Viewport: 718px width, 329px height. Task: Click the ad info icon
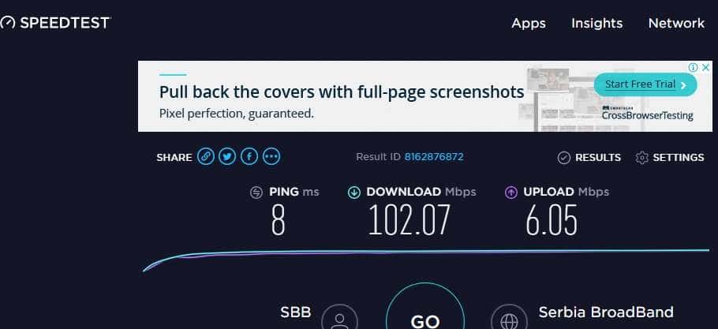point(694,67)
